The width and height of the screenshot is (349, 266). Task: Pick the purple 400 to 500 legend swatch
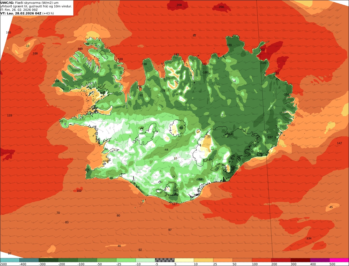[x=320, y=260]
